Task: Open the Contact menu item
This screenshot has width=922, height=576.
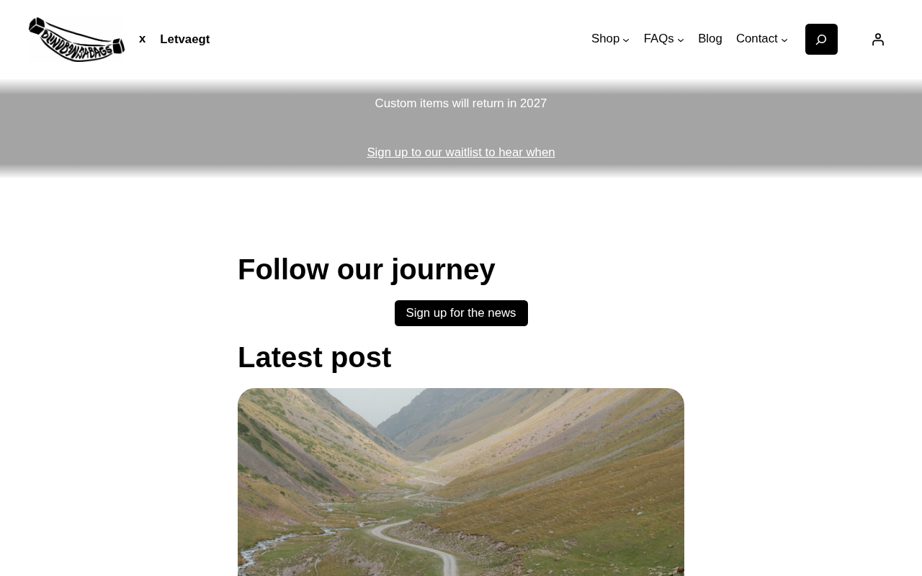Action: pos(756,39)
